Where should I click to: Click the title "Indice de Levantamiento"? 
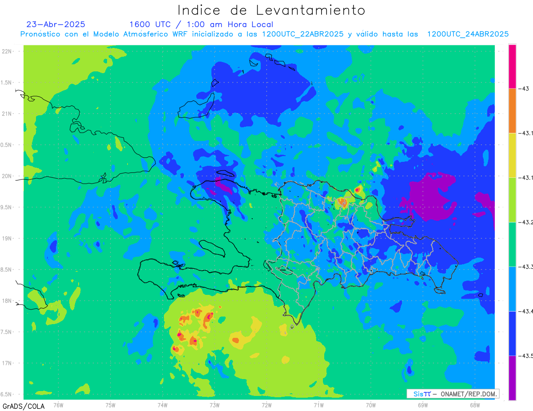point(271,10)
